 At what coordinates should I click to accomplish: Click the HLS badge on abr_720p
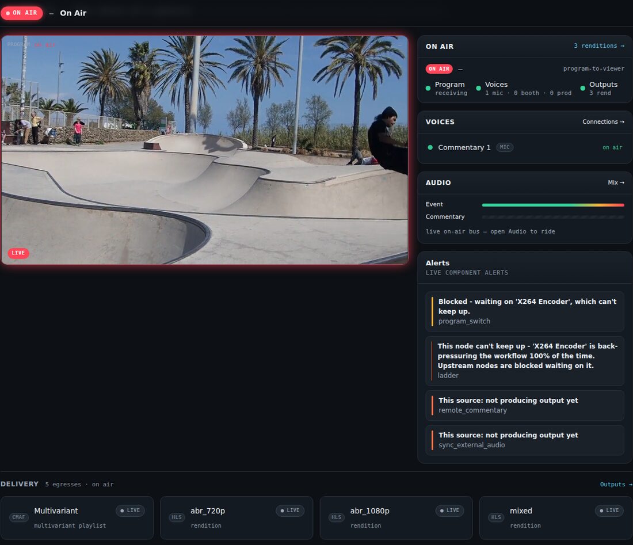177,517
